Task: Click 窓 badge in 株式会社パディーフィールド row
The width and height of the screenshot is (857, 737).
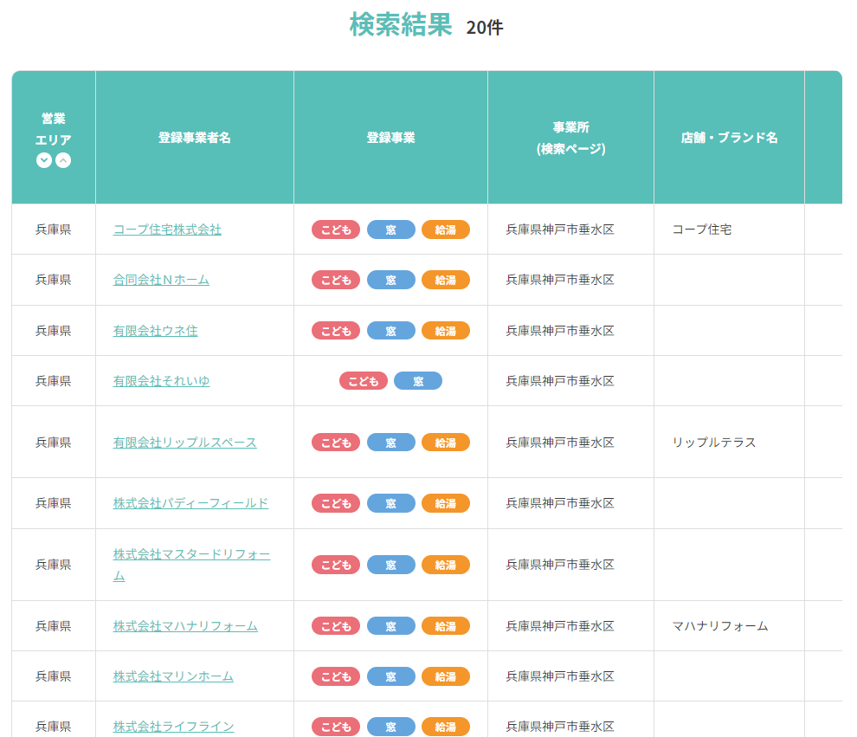Action: 390,503
